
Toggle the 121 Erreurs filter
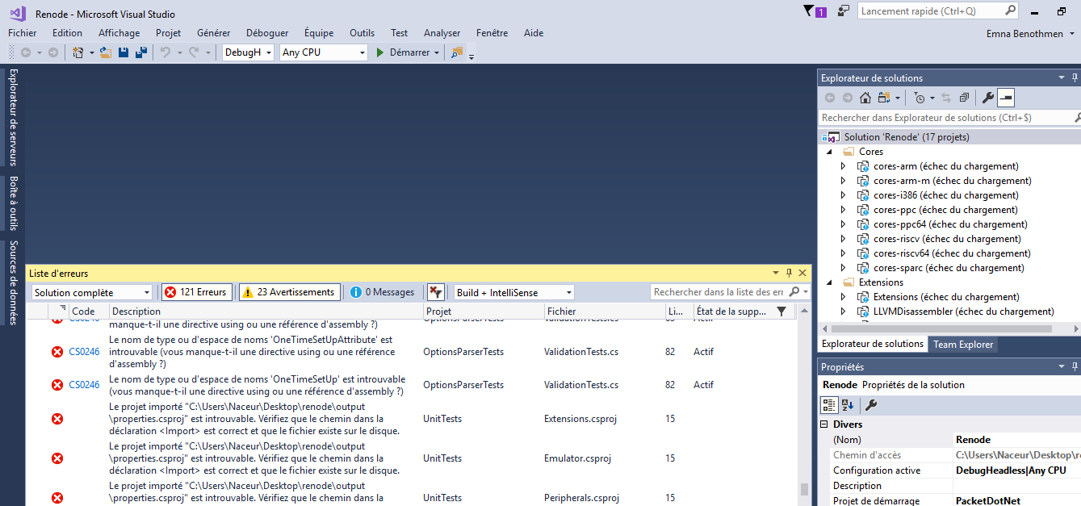[198, 292]
